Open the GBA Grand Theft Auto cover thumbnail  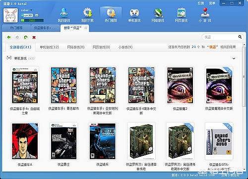tap(219, 141)
